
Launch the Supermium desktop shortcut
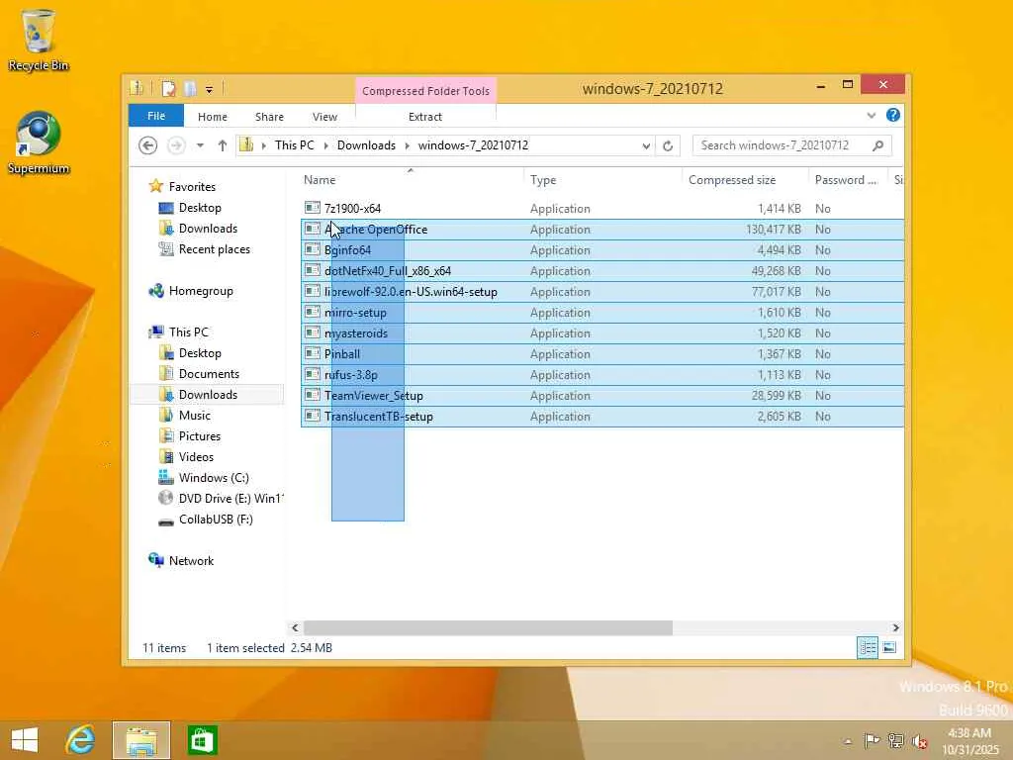point(39,142)
